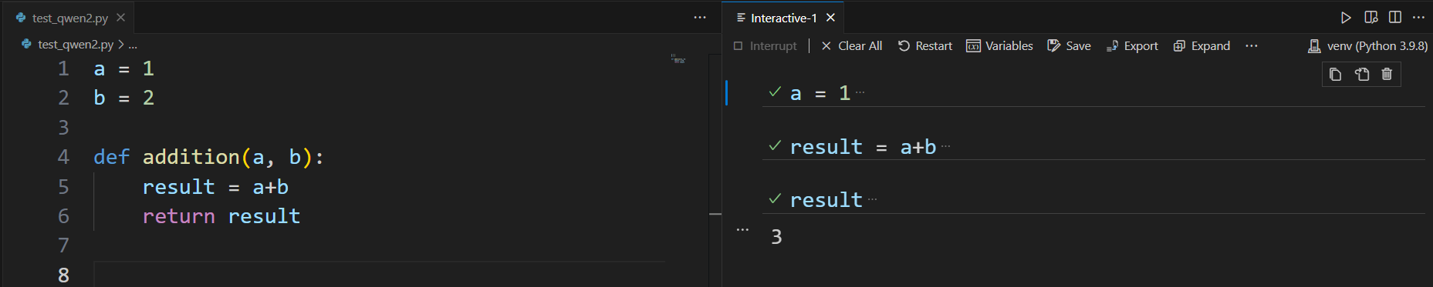The image size is (1433, 287).
Task: Clear All cells in the interactive window
Action: click(x=852, y=46)
